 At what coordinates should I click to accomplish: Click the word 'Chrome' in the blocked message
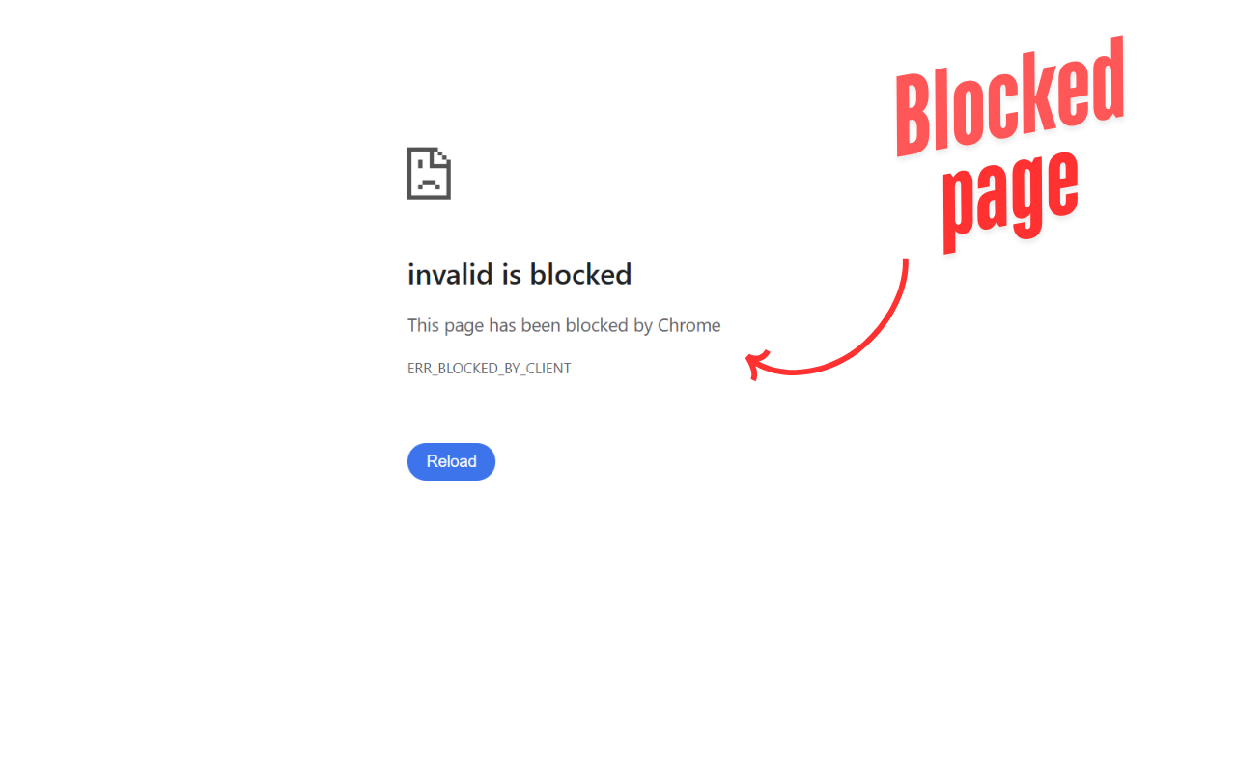click(x=689, y=325)
